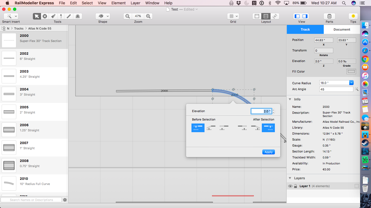The width and height of the screenshot is (371, 208).
Task: Switch to the Document tab
Action: point(342,30)
